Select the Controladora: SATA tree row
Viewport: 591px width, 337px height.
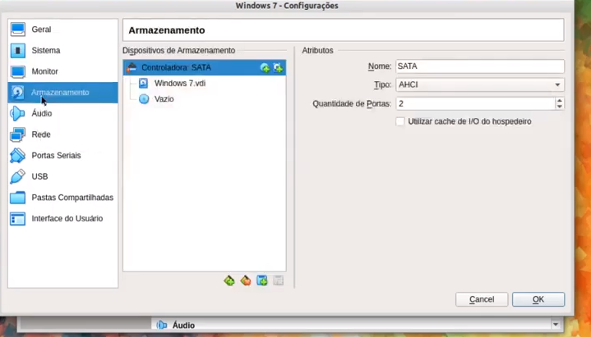click(205, 68)
